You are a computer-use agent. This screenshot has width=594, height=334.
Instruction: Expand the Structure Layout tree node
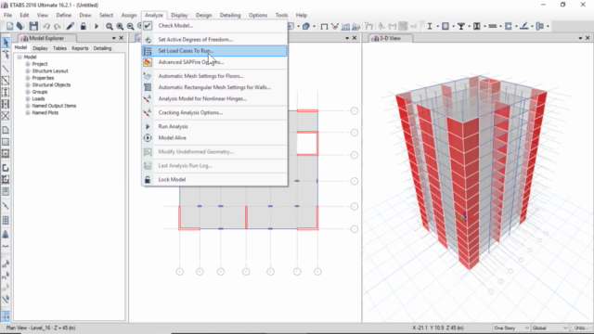28,71
